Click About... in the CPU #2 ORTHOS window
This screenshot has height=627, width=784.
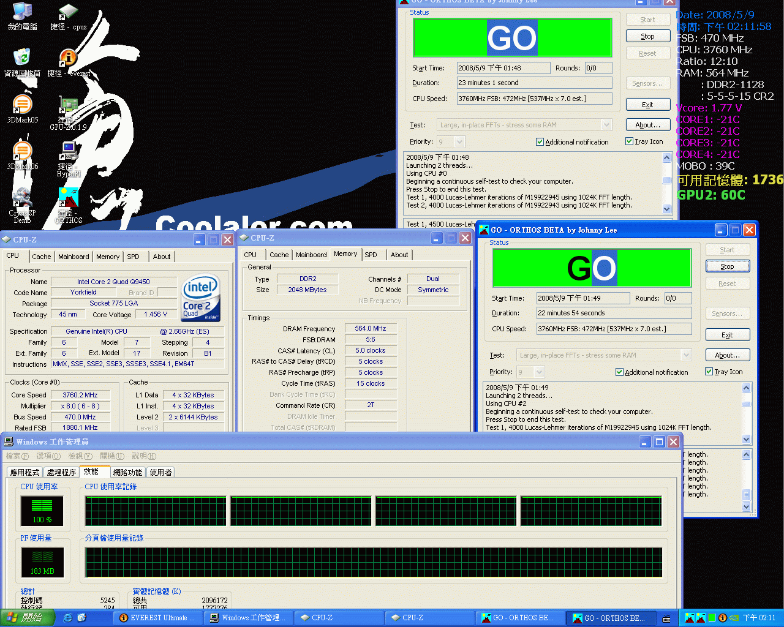coord(728,355)
